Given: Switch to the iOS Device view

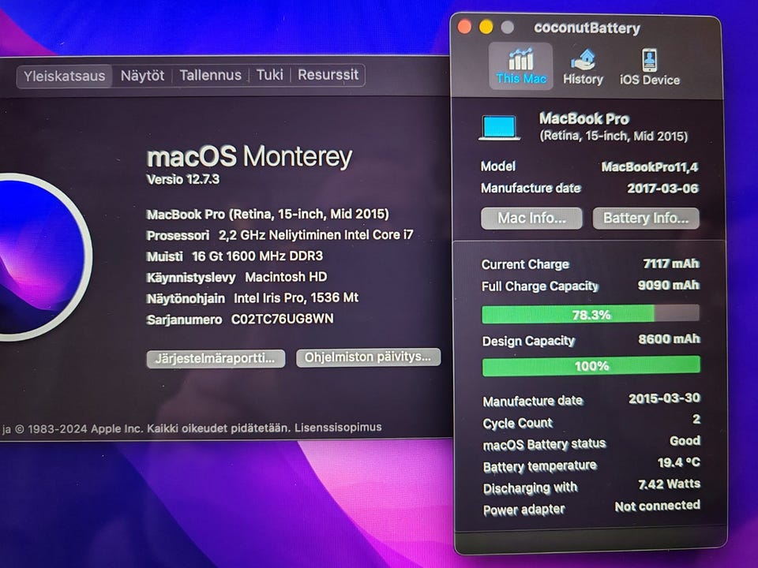Looking at the screenshot, I should (x=649, y=67).
